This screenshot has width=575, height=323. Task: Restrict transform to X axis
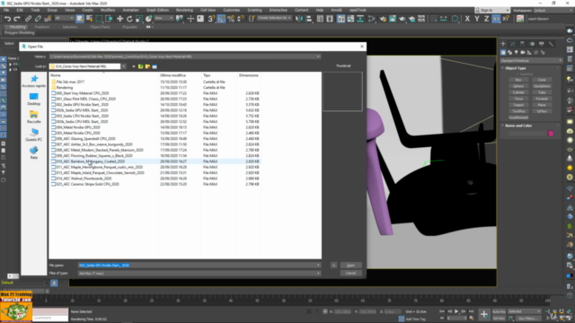pos(467,19)
